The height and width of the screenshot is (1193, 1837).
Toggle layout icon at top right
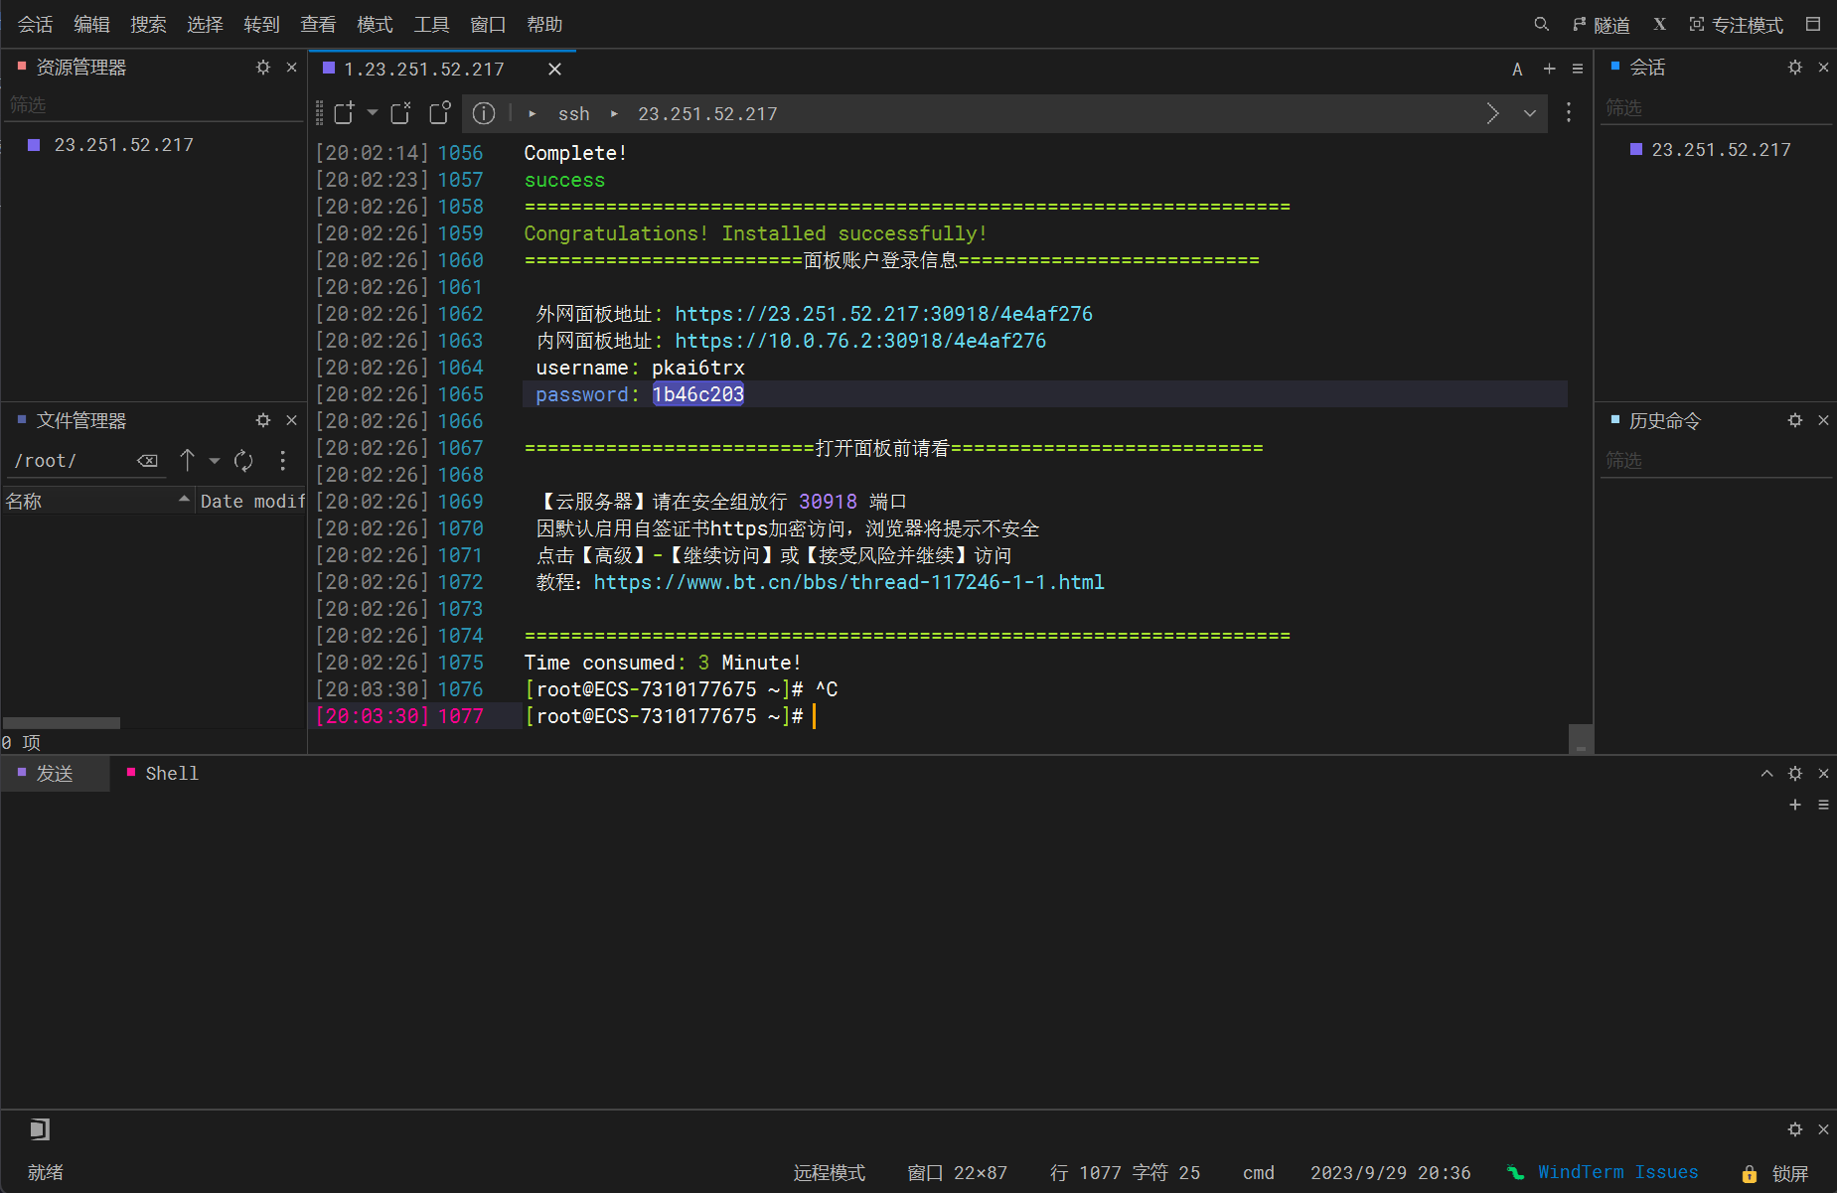tap(1813, 24)
